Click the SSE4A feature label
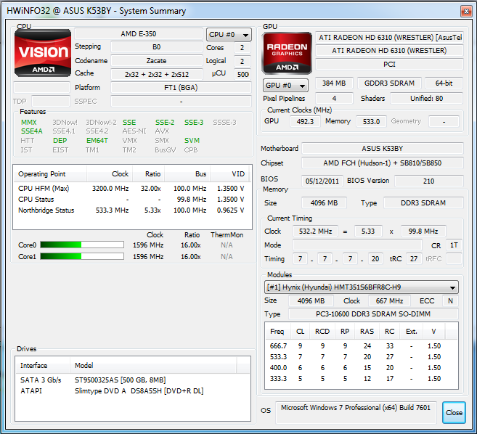The height and width of the screenshot is (434, 477). point(32,131)
